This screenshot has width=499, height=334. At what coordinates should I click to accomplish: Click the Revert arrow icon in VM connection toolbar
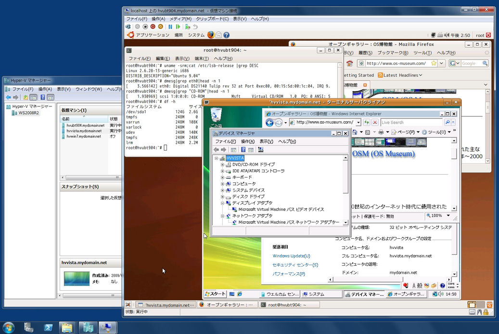point(195,27)
